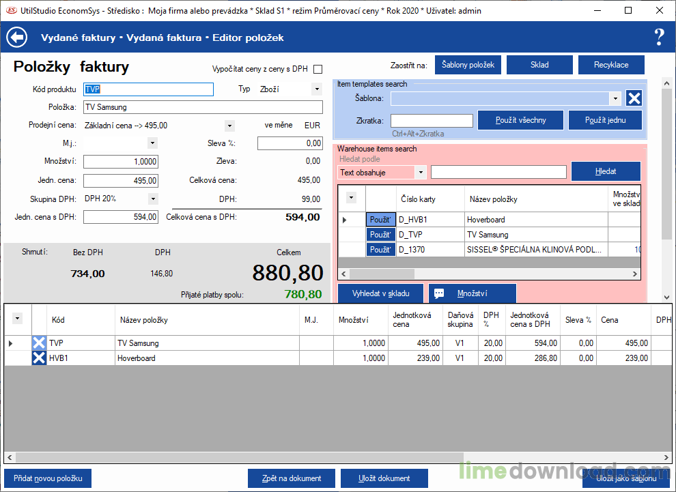Select the 594,00 cell in TVP row
This screenshot has height=492, width=676.
click(533, 343)
